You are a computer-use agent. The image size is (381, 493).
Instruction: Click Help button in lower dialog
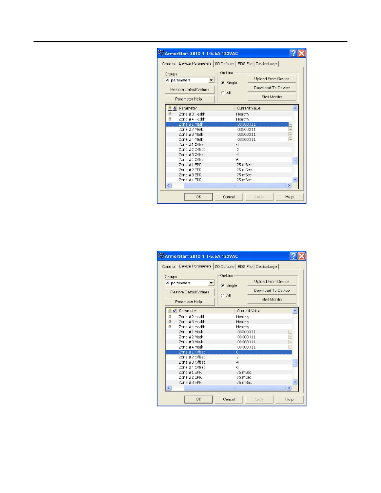[x=290, y=399]
